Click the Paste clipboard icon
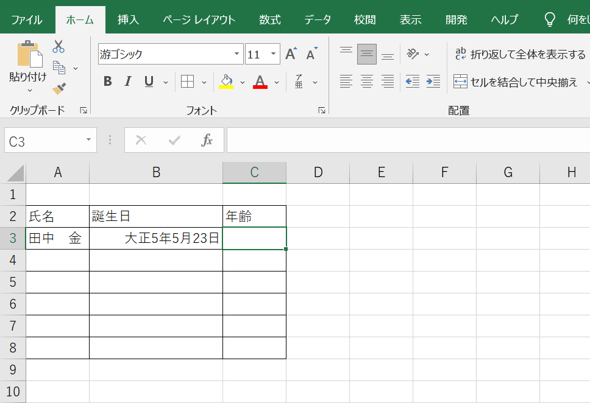Image resolution: width=590 pixels, height=403 pixels. [30, 54]
